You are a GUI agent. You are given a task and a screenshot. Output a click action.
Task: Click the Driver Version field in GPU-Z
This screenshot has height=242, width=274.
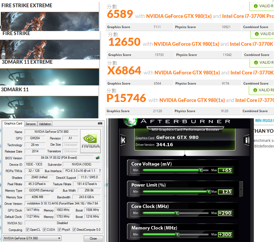[63, 203]
